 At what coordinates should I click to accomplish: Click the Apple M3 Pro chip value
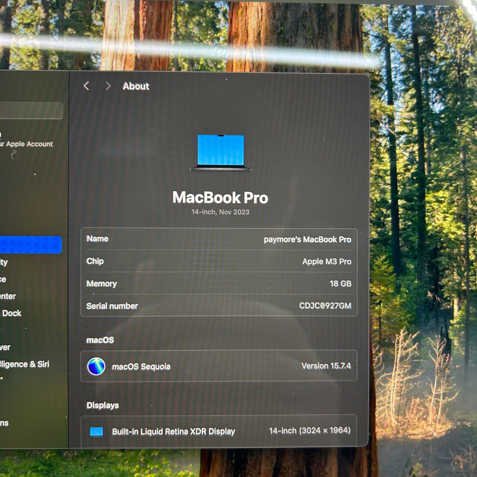(327, 261)
